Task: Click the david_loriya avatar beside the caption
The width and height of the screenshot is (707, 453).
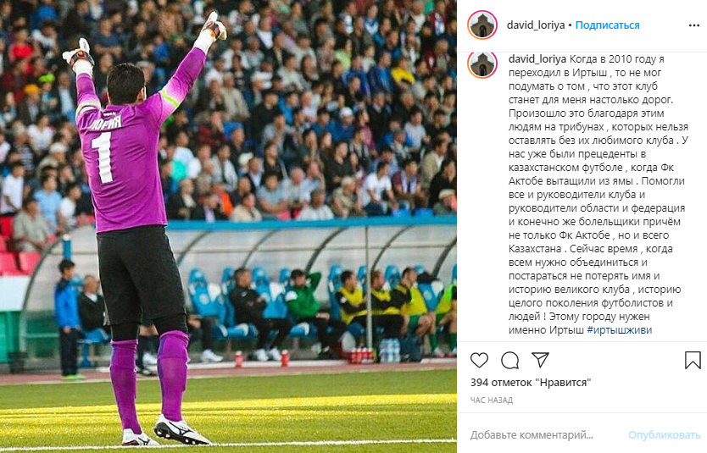Action: pos(482,64)
